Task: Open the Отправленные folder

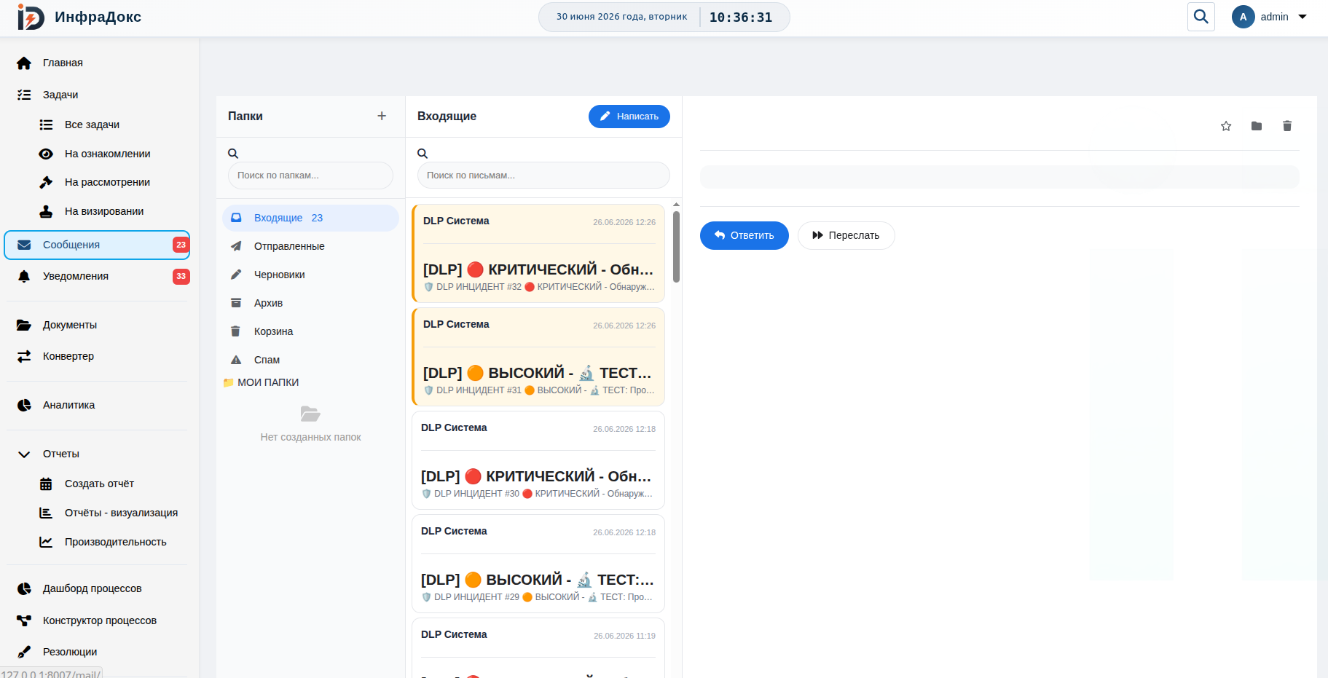Action: (x=310, y=246)
